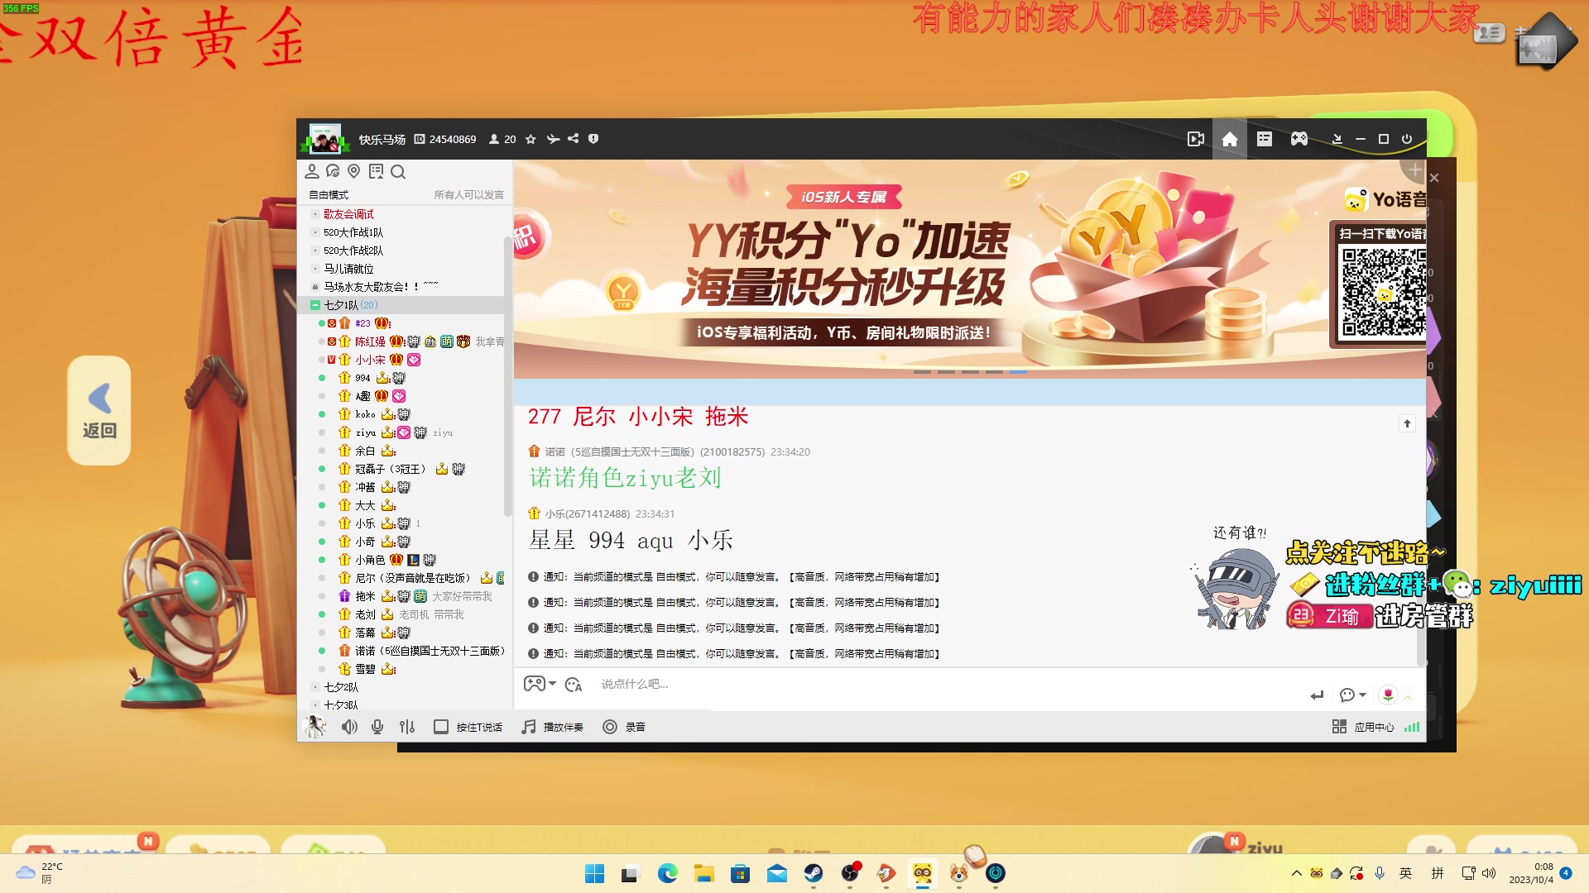
Task: Click the 播放伴奏 label
Action: (x=564, y=728)
